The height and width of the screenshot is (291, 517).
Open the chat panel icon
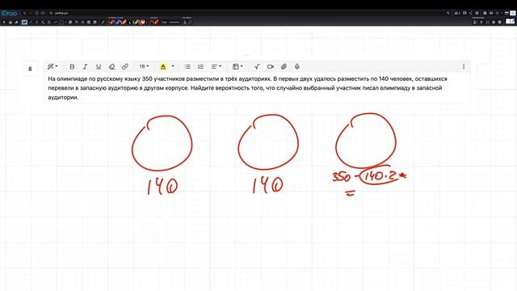click(x=464, y=13)
